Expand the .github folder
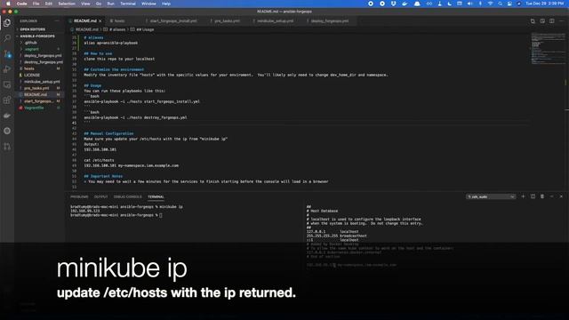 (31, 43)
